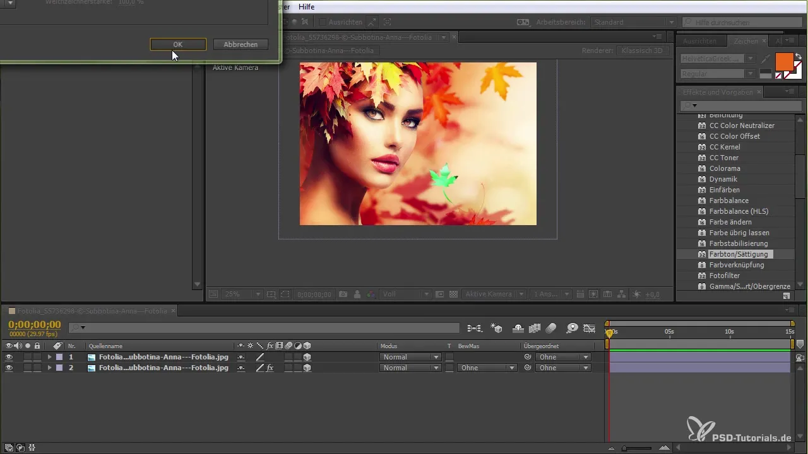This screenshot has height=454, width=808.
Task: Open brainstorm icon in timeline
Action: point(572,328)
